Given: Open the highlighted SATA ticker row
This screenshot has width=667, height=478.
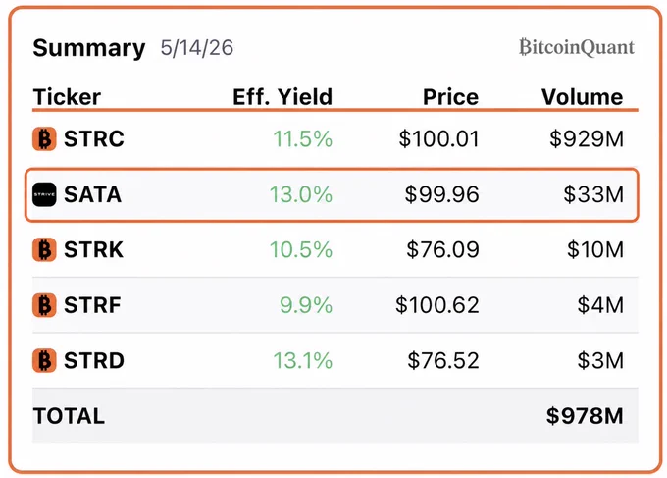Looking at the screenshot, I should (332, 195).
